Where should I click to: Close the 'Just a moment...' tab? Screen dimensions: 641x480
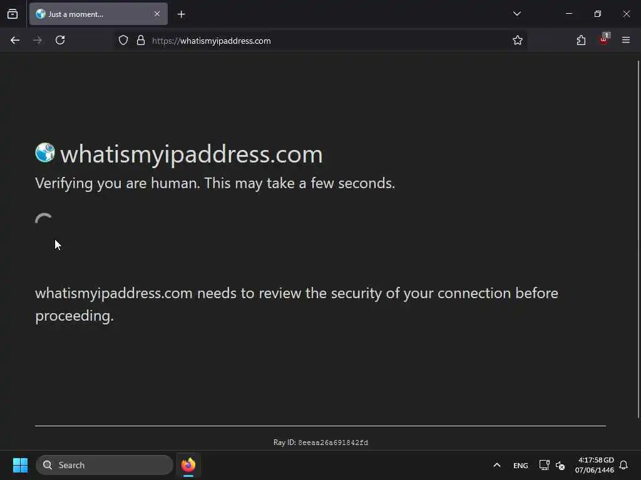157,14
